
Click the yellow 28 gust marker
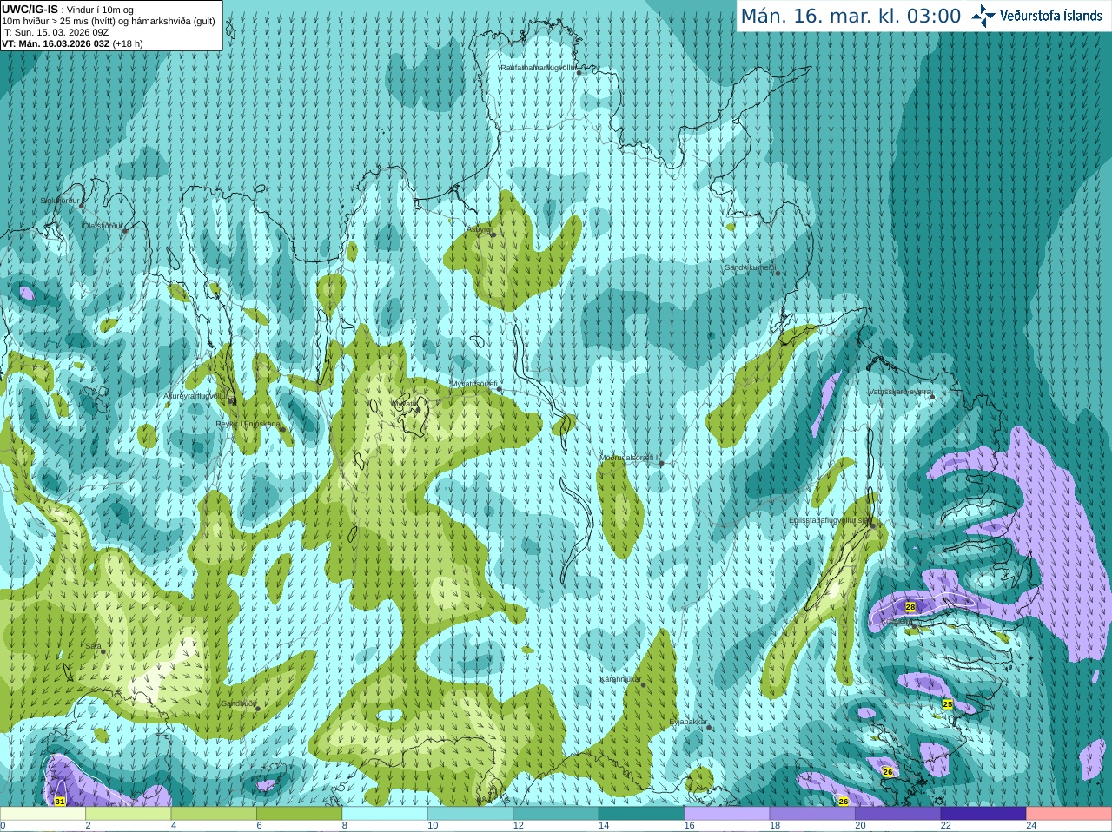(x=910, y=607)
